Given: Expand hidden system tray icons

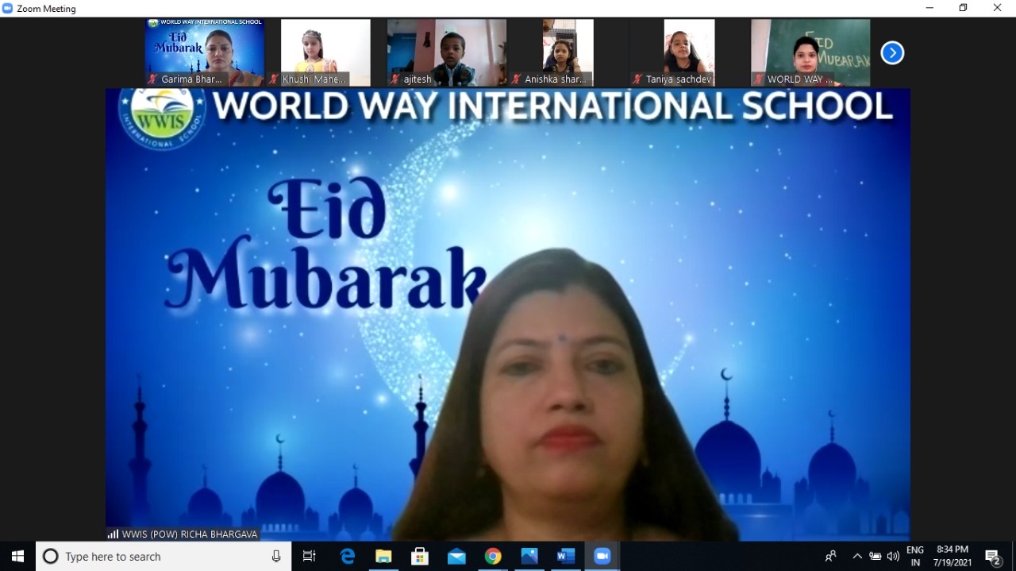Looking at the screenshot, I should point(857,557).
